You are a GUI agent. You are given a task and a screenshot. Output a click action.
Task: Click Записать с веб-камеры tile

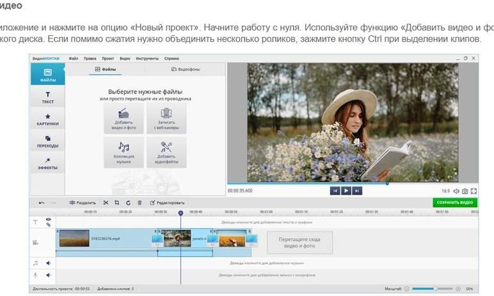[166, 119]
